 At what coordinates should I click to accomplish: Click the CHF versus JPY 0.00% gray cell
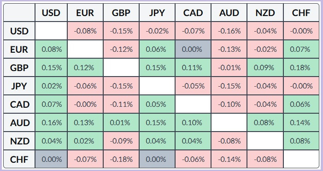tap(157, 159)
